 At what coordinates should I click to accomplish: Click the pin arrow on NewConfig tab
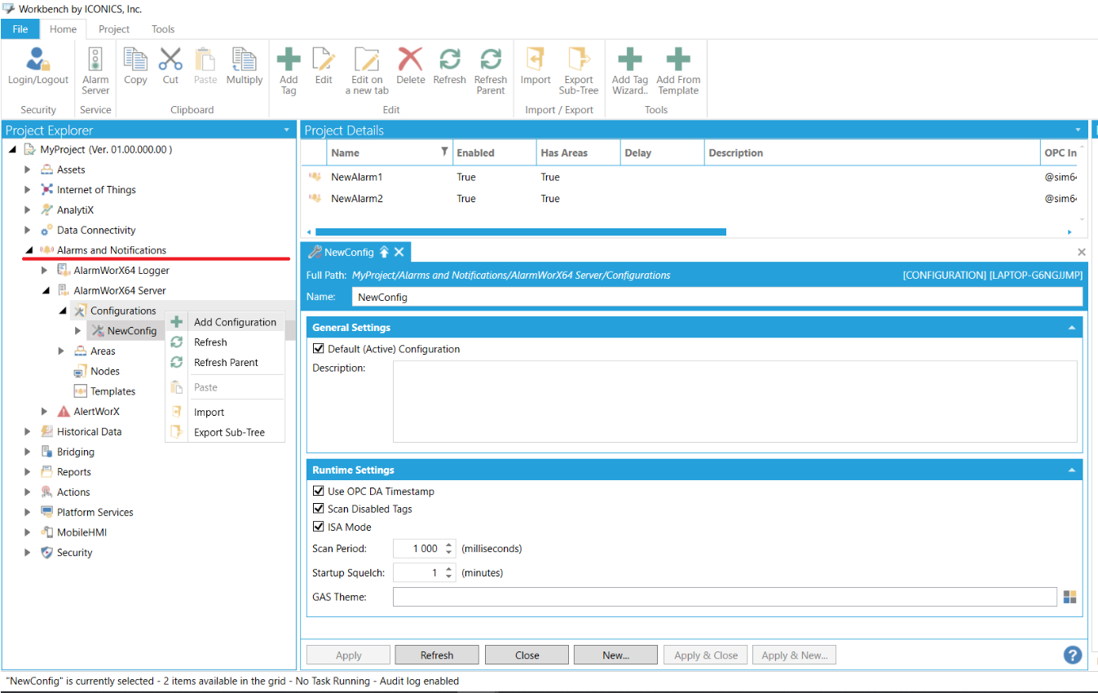384,253
